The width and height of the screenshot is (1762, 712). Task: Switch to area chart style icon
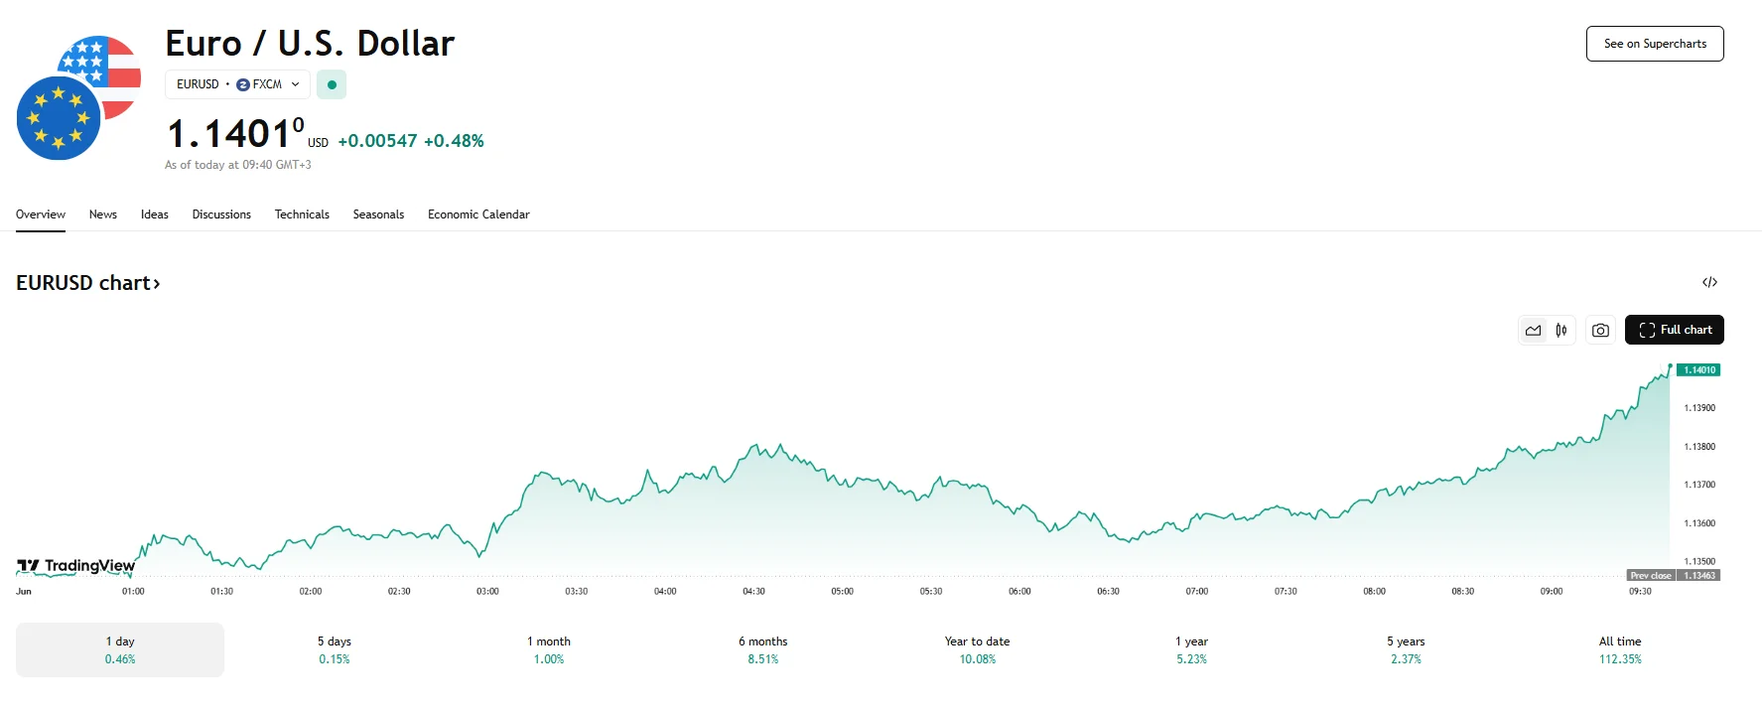point(1533,331)
